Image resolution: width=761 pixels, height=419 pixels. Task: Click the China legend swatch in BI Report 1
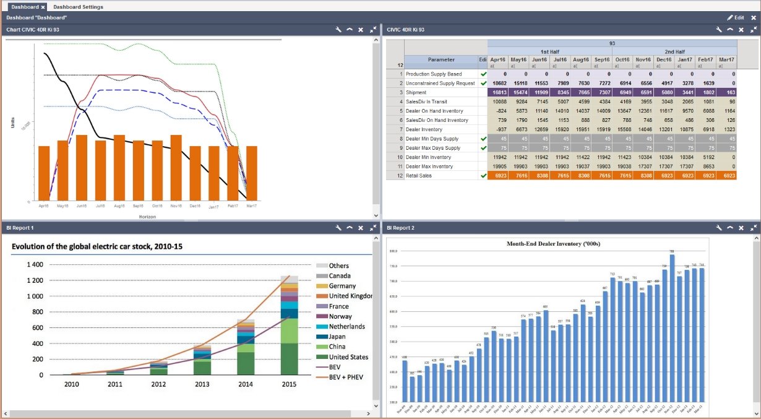click(322, 347)
